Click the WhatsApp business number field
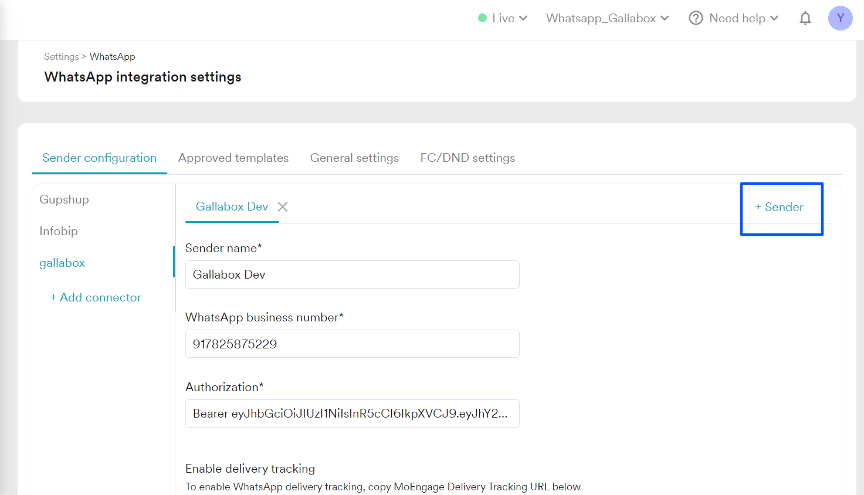 pyautogui.click(x=352, y=344)
